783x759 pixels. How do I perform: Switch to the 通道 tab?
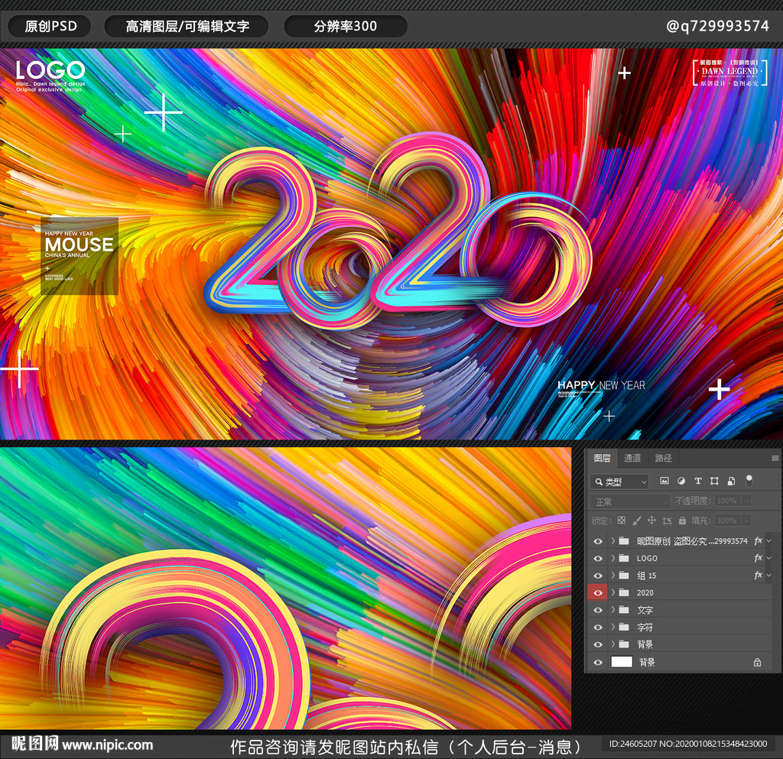632,459
